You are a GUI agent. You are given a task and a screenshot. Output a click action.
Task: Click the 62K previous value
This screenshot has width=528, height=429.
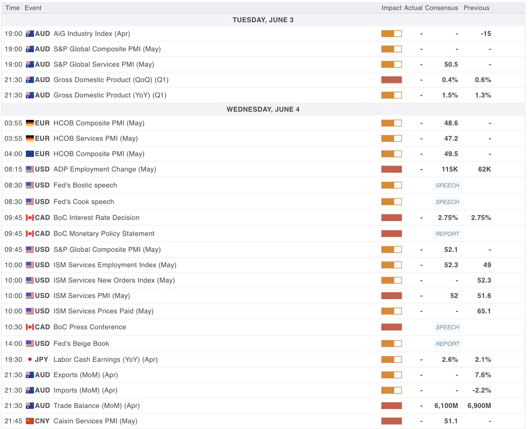(485, 169)
